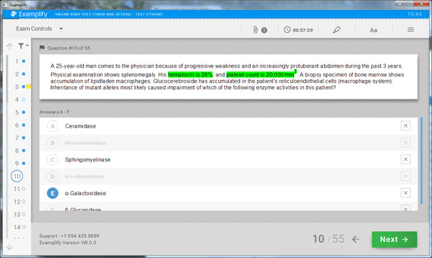This screenshot has width=432, height=258.
Task: Click the Examplify logo in header
Action: pos(28,14)
